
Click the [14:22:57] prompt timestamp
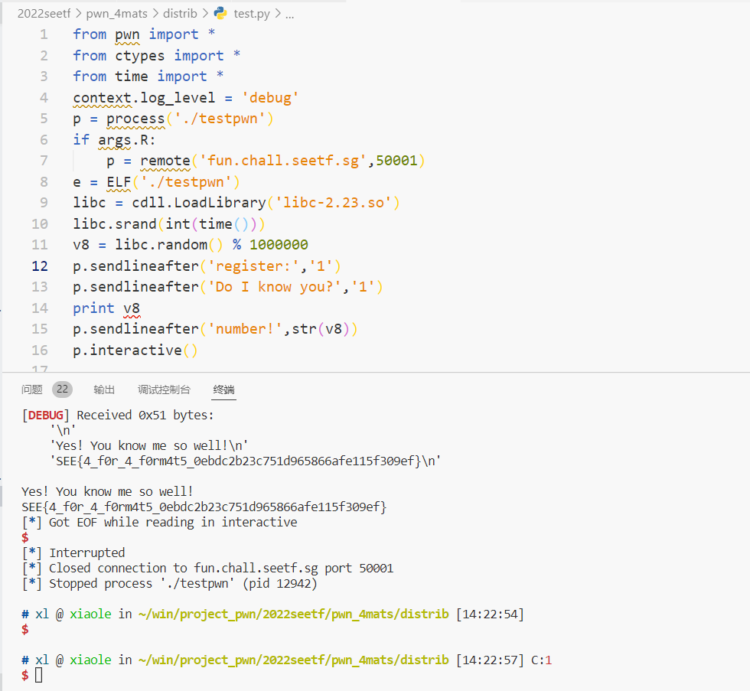491,660
